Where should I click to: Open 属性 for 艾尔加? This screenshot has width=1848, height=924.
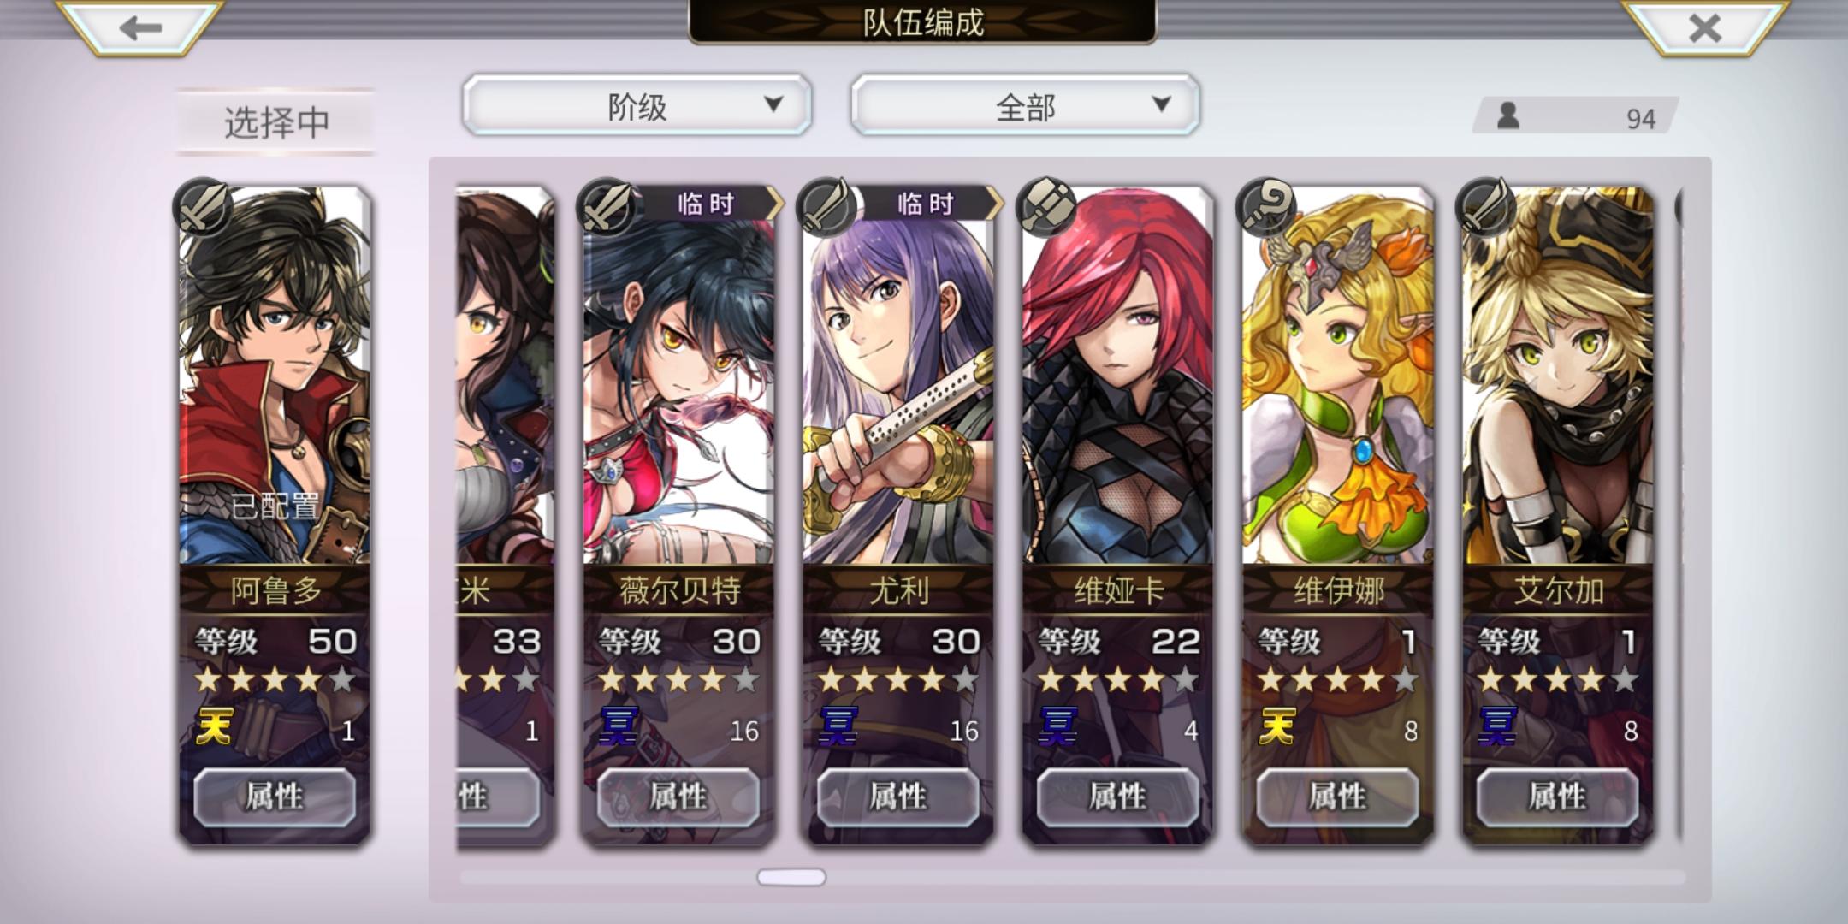click(1558, 797)
